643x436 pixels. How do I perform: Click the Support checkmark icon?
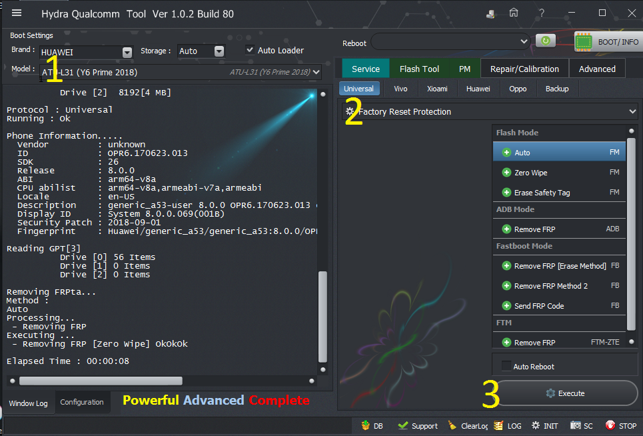click(403, 426)
